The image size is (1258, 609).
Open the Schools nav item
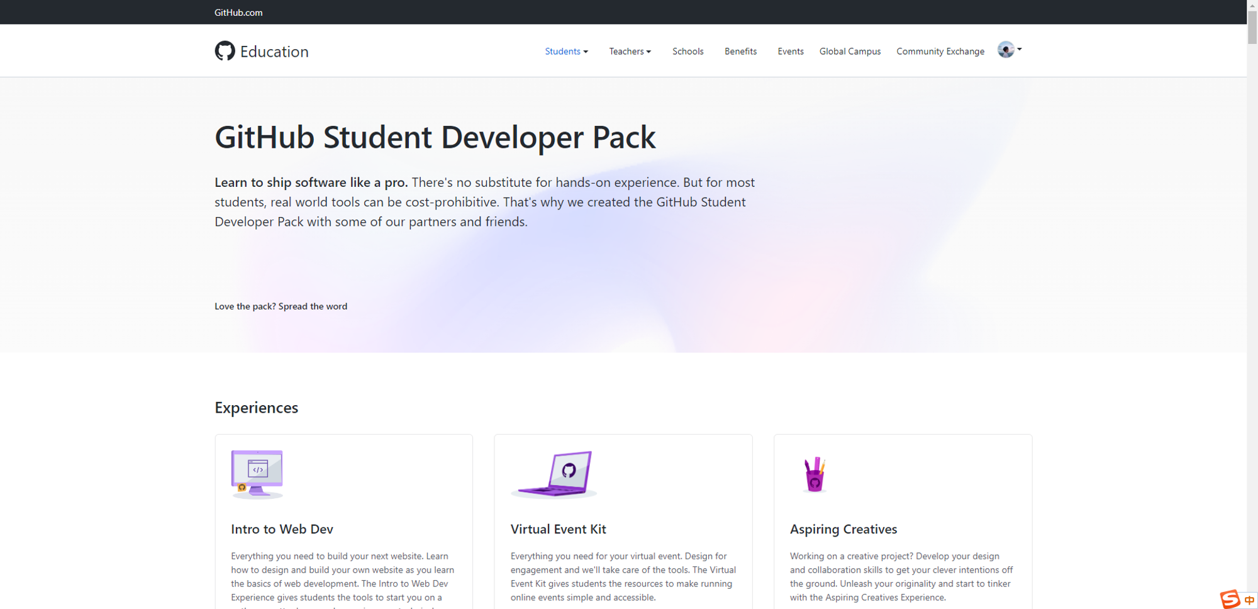[687, 52]
